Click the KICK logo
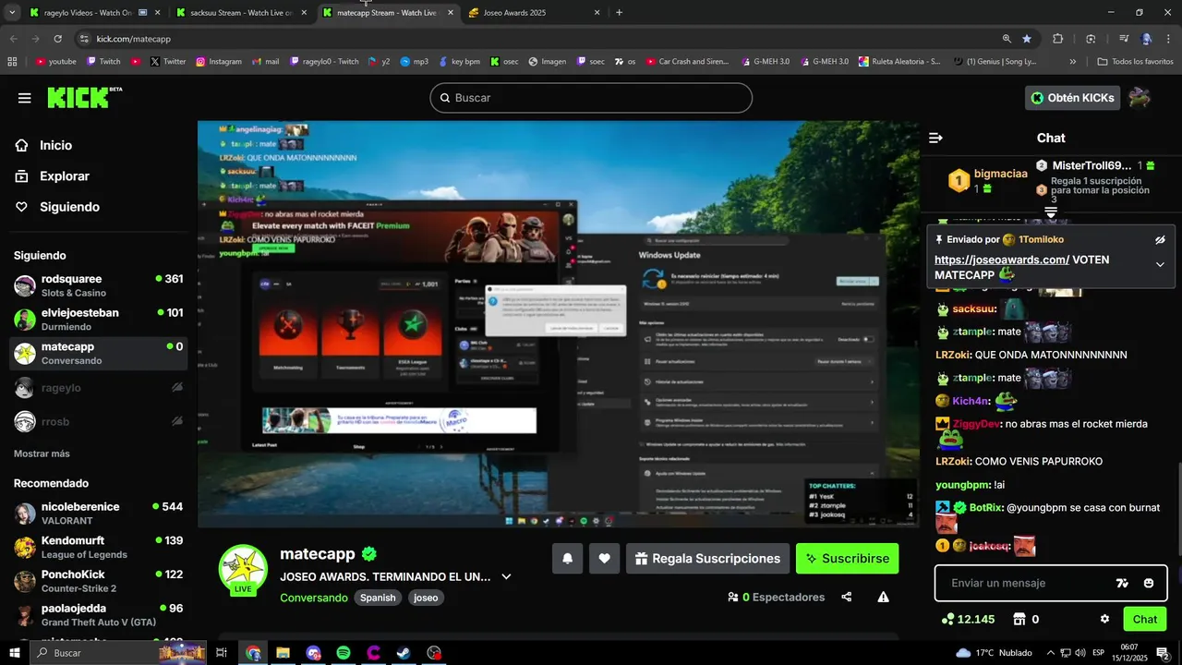Viewport: 1182px width, 665px height. point(83,98)
